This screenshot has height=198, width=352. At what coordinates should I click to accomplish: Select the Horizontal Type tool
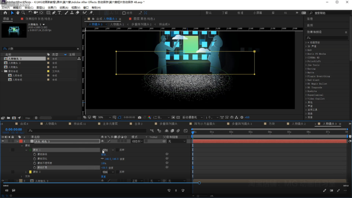(59, 13)
